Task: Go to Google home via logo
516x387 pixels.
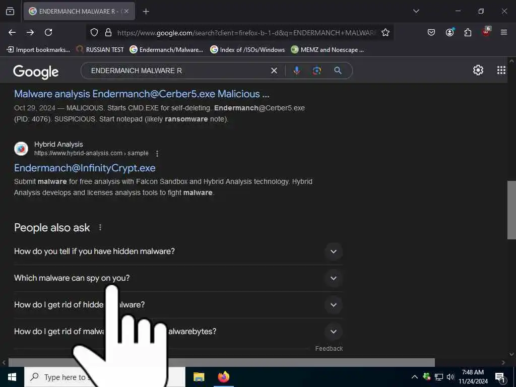Action: [x=36, y=72]
